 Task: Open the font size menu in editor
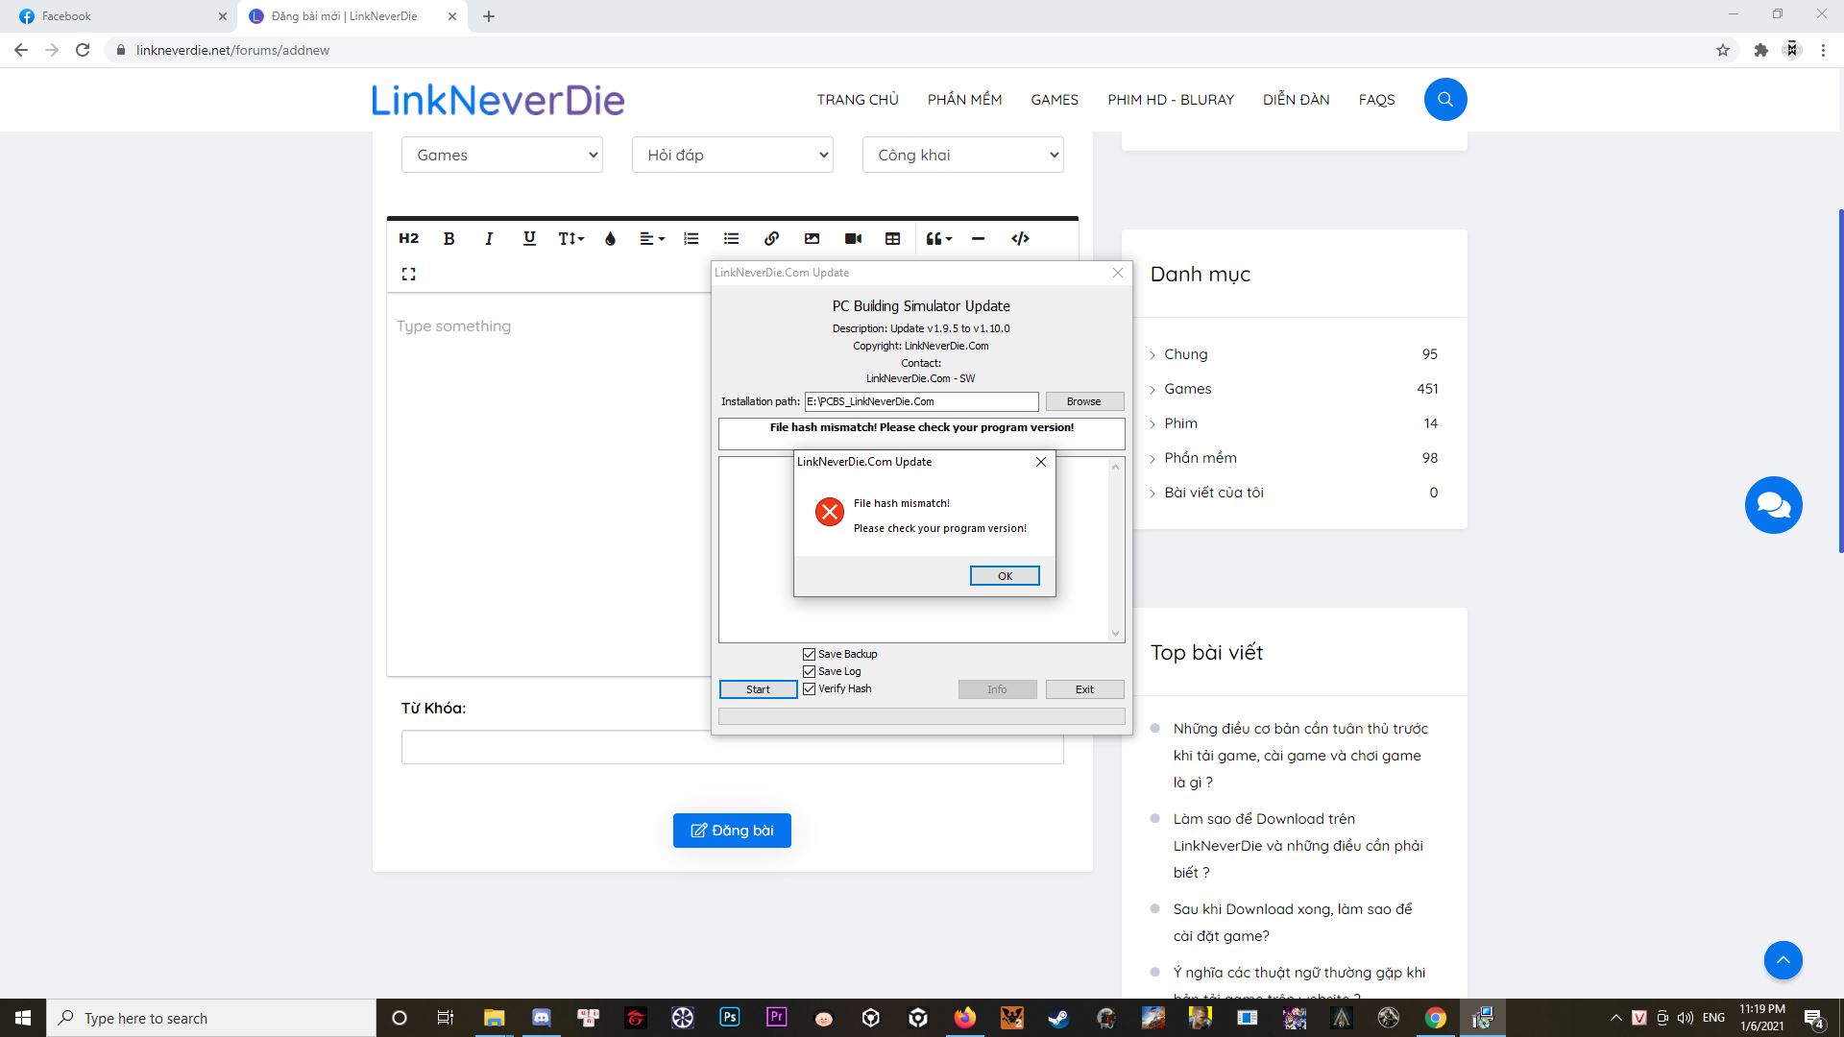tap(570, 238)
